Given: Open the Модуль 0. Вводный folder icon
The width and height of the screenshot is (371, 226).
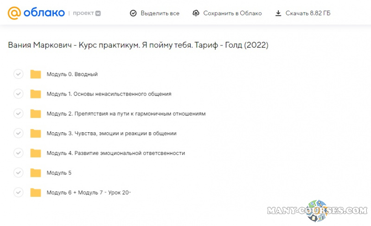Looking at the screenshot, I should click(x=36, y=74).
